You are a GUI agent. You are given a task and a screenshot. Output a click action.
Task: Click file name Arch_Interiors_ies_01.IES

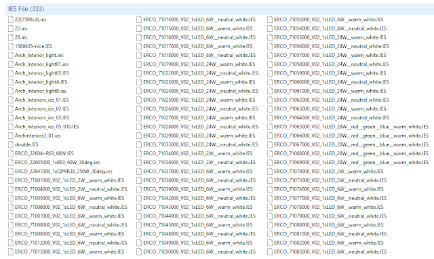pyautogui.click(x=42, y=100)
